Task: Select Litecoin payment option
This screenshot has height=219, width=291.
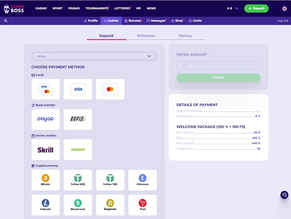Action: (x=45, y=205)
